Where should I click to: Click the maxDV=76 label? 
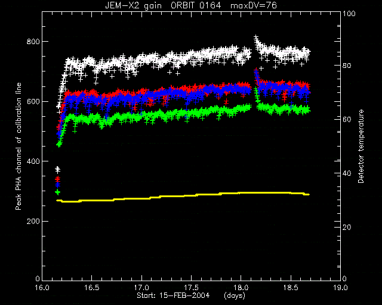click(x=254, y=5)
